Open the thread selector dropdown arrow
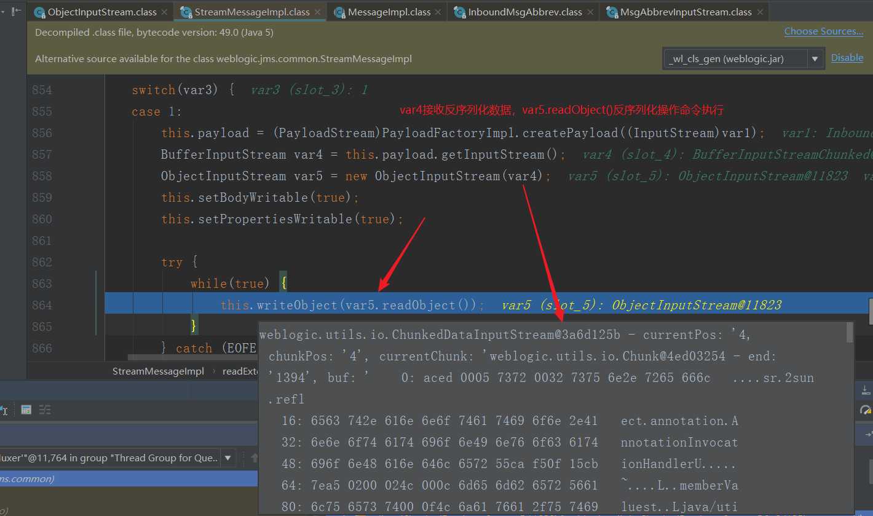Image resolution: width=873 pixels, height=516 pixels. (228, 458)
